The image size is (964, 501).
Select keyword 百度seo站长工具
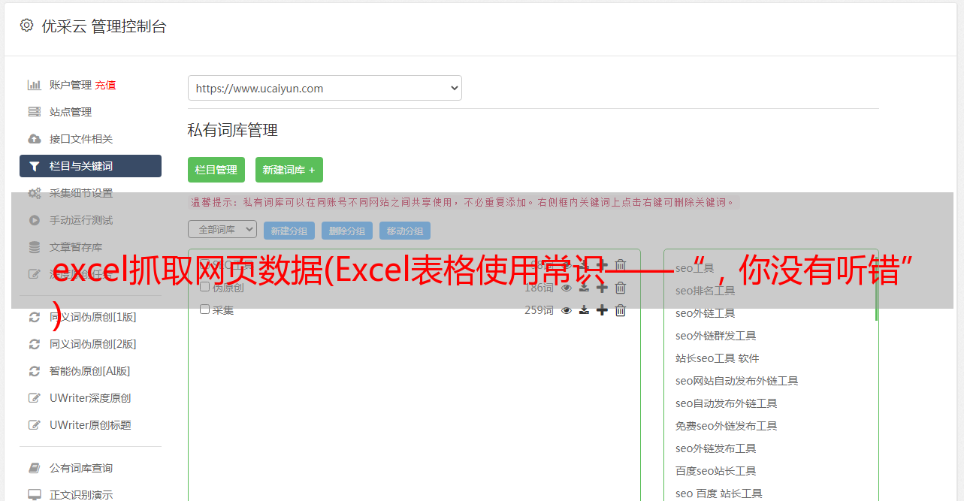coord(715,471)
